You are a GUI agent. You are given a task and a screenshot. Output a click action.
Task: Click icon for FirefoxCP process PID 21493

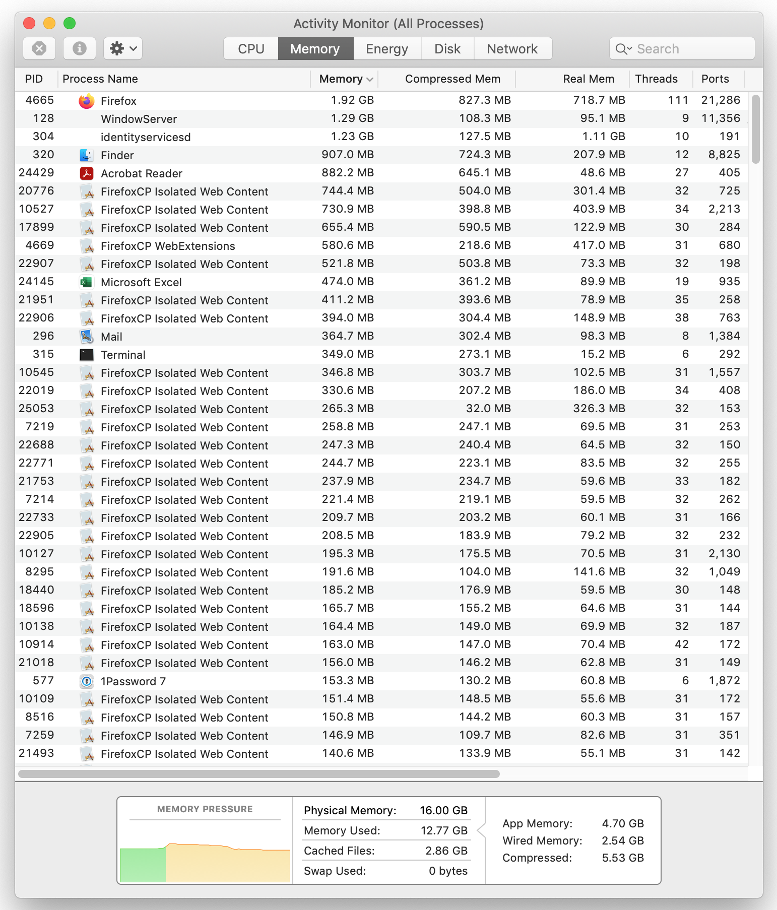point(87,754)
